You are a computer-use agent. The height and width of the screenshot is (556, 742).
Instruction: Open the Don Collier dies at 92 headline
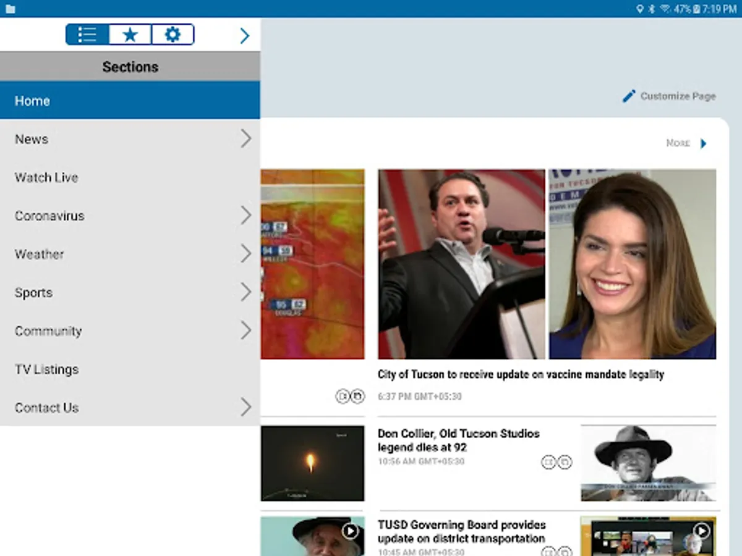459,440
